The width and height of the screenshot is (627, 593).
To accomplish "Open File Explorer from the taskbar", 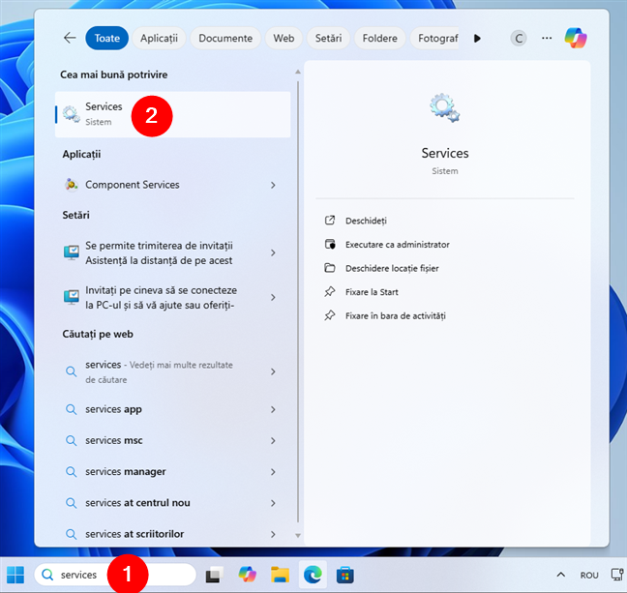I will 281,575.
